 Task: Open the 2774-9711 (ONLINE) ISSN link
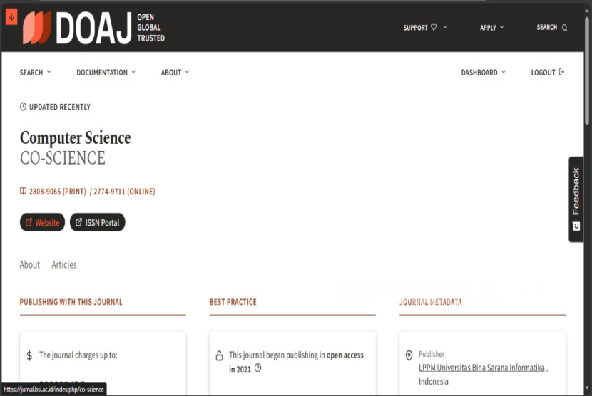(x=124, y=192)
